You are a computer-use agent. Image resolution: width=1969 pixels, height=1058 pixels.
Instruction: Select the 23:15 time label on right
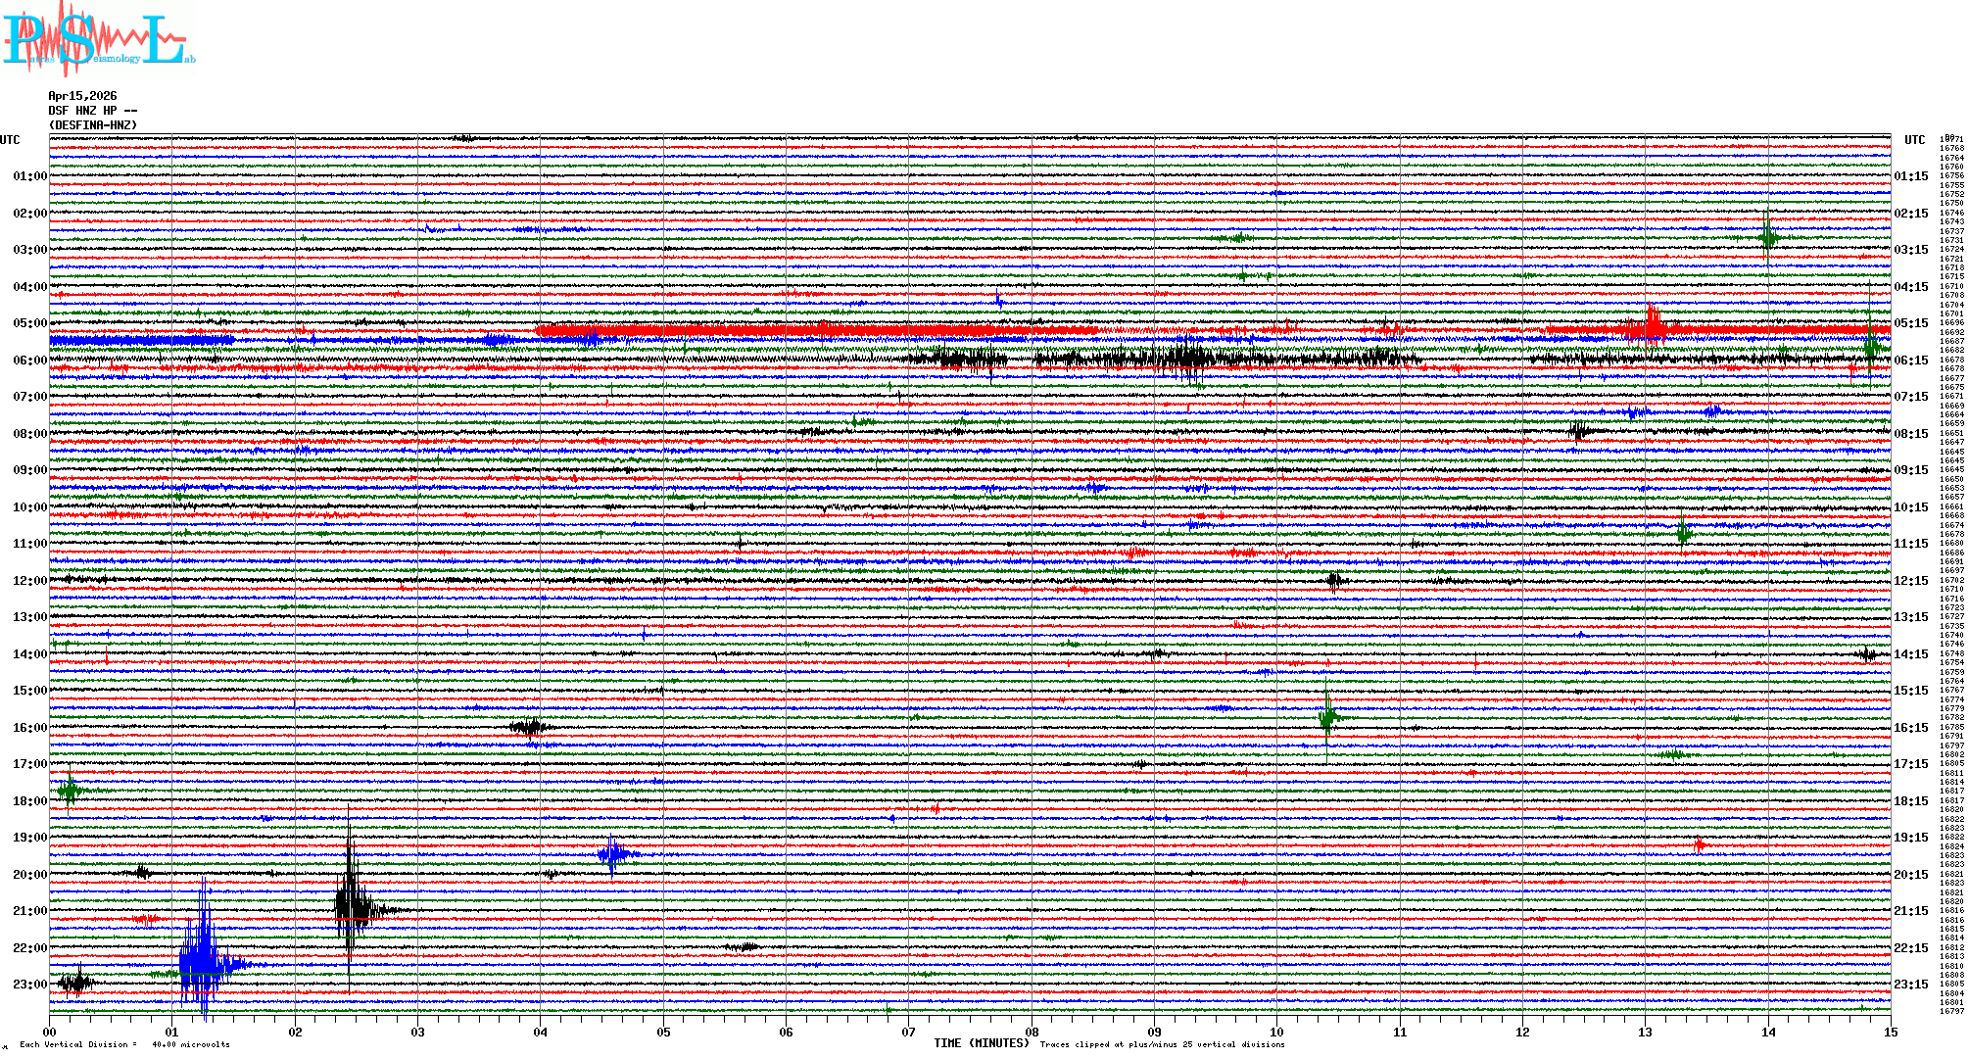pyautogui.click(x=1910, y=985)
